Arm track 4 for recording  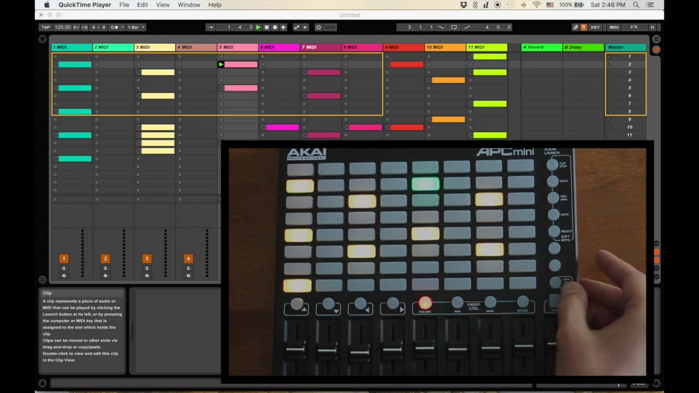click(188, 276)
